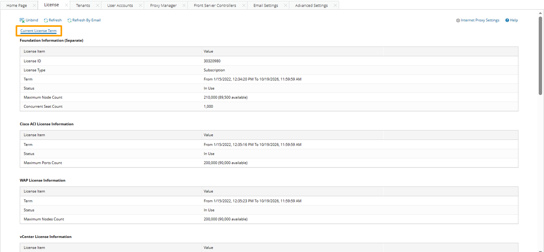Switch to the User Accounts tab
The height and width of the screenshot is (252, 544).
(x=120, y=6)
